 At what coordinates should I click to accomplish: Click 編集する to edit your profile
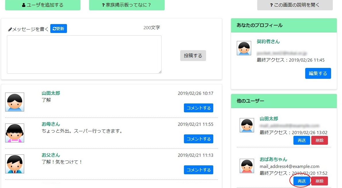point(318,73)
